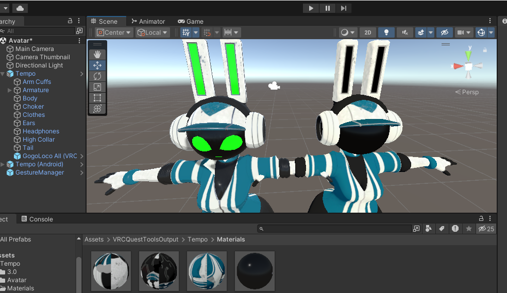The width and height of the screenshot is (507, 293).
Task: Search in the Project panel field
Action: [335, 229]
